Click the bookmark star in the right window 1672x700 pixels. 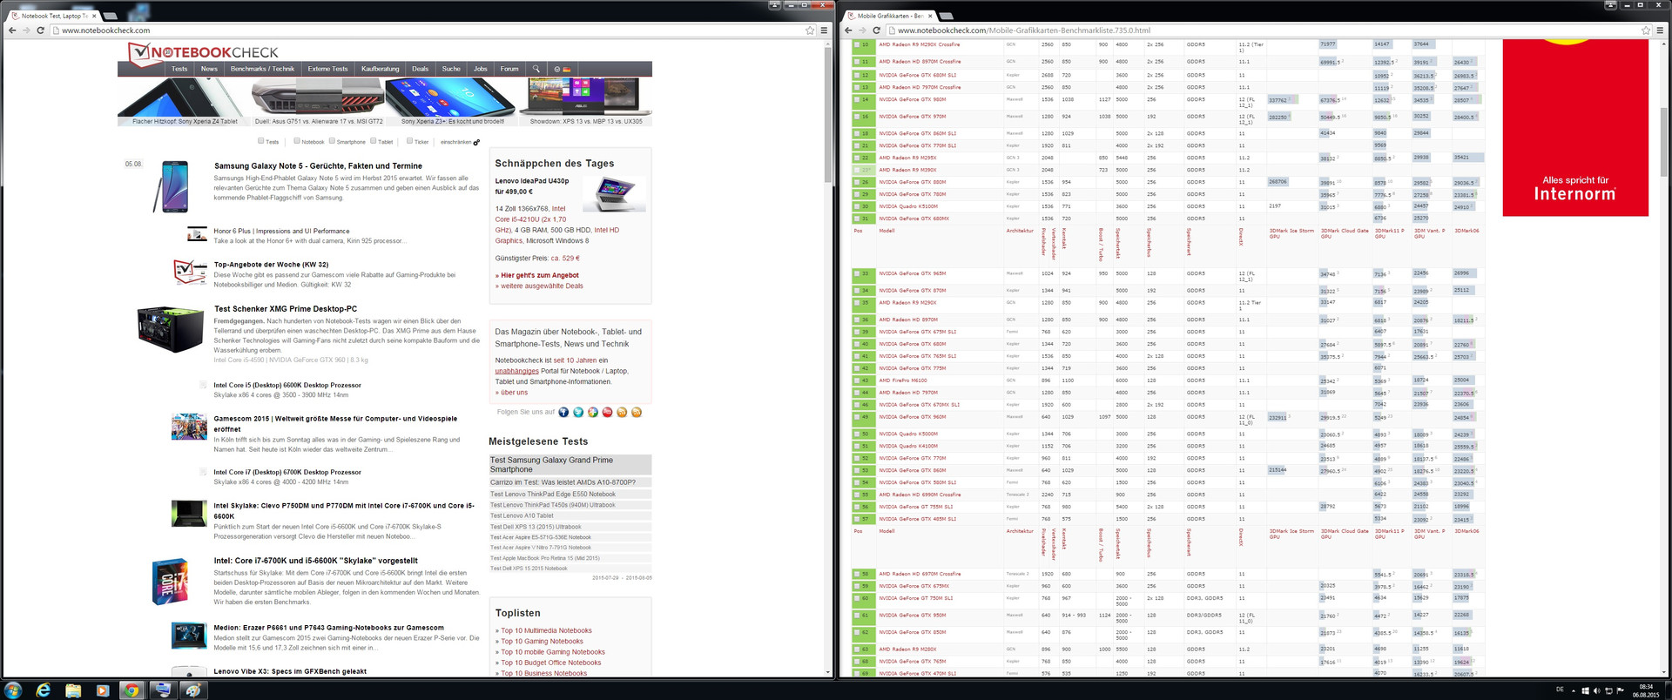(x=1646, y=30)
